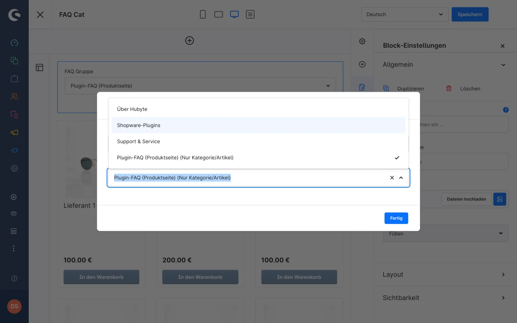Select the form view icon
517x323 pixels.
250,14
